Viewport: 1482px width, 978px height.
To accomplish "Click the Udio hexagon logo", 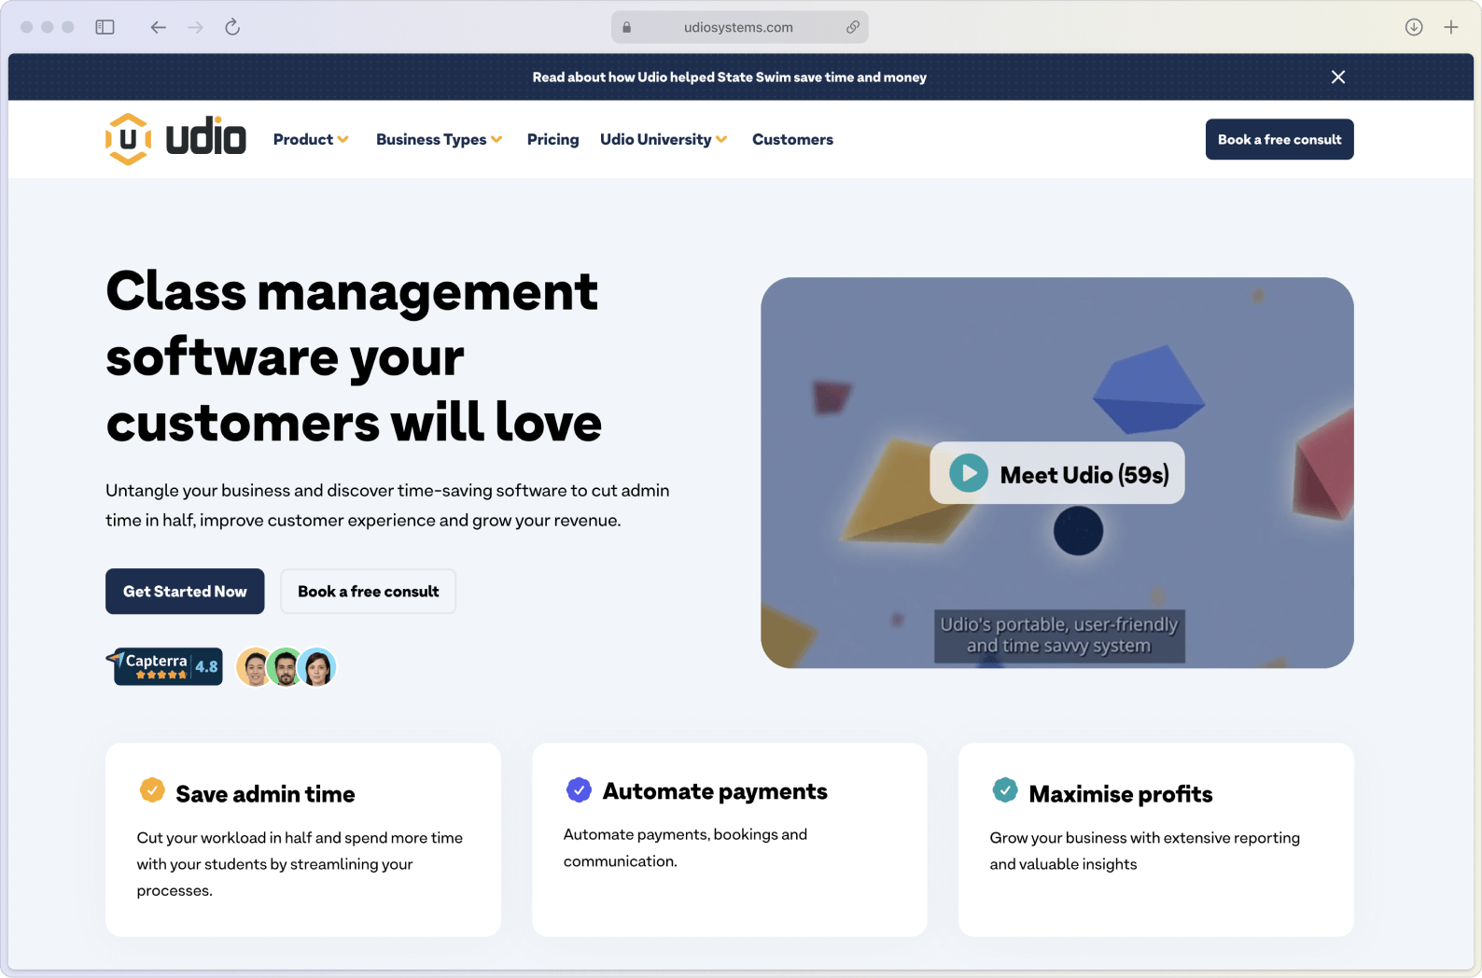I will [128, 139].
